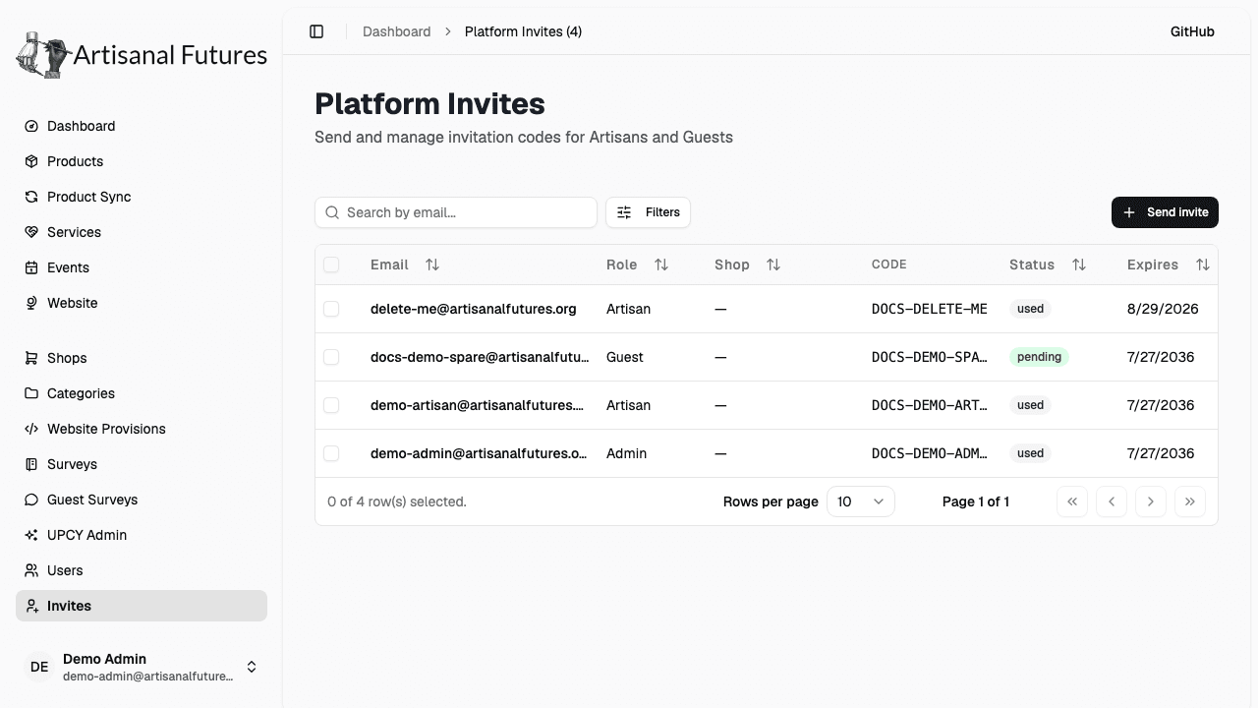Click the Services heart-handshake icon
This screenshot has height=708, width=1258.
coord(31,232)
